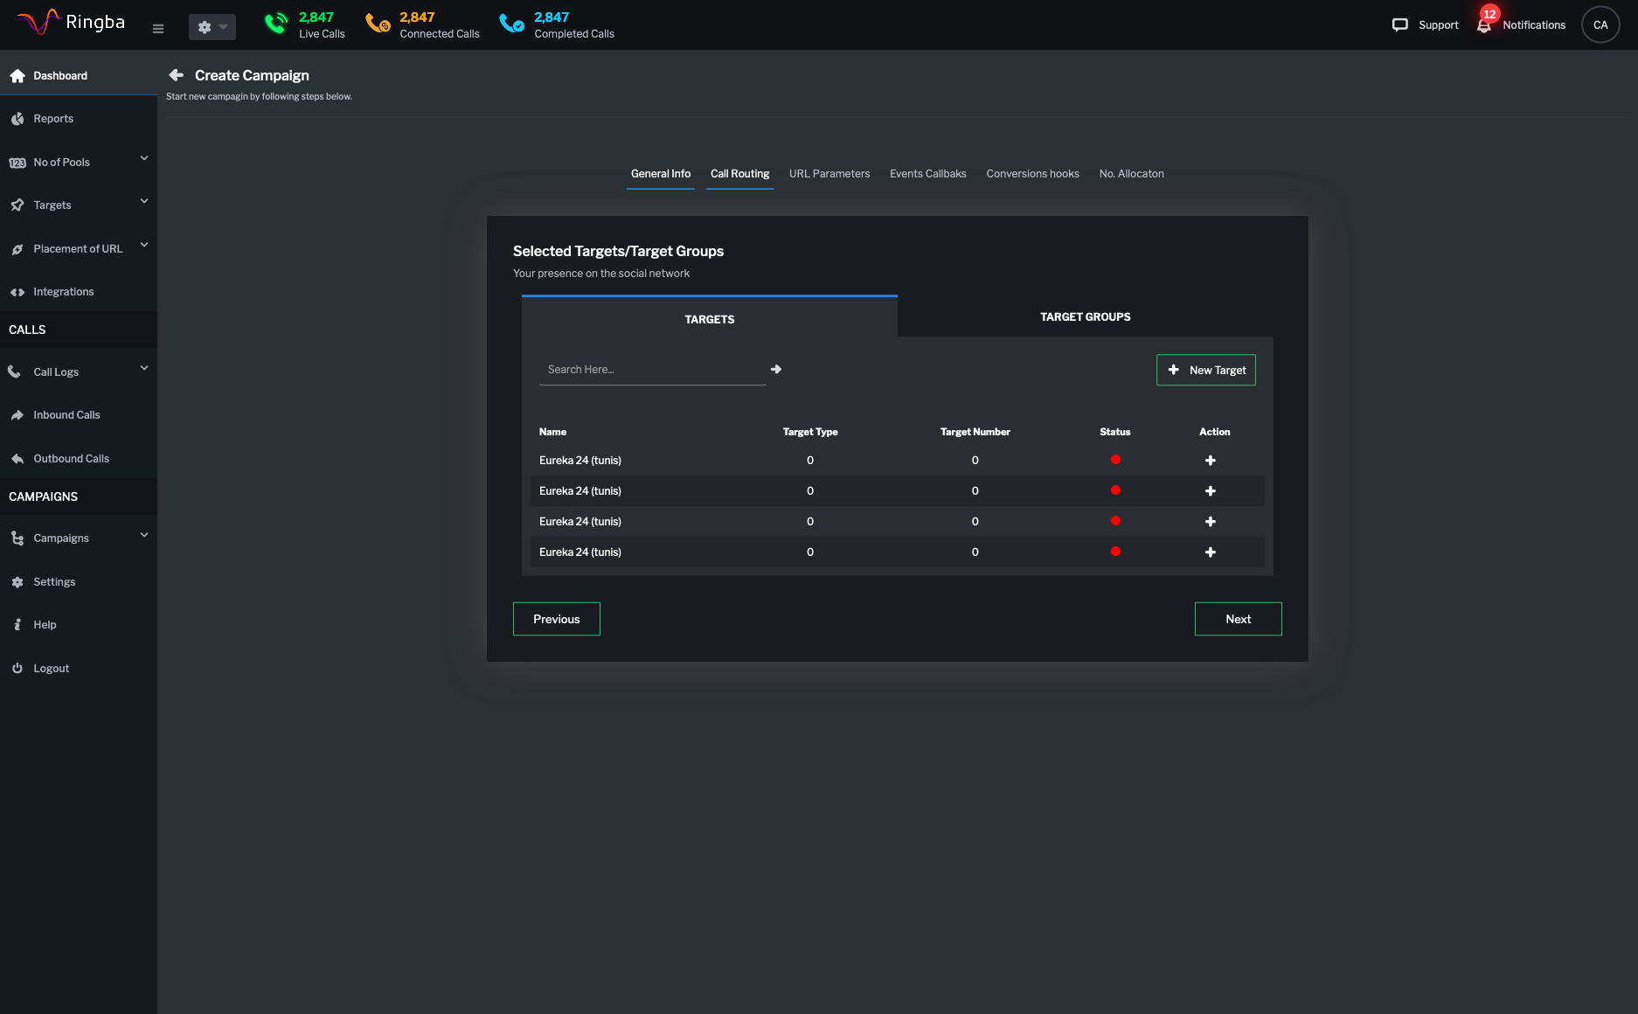Expand the Campaigns sidebar chevron
Viewport: 1638px width, 1014px height.
(144, 536)
